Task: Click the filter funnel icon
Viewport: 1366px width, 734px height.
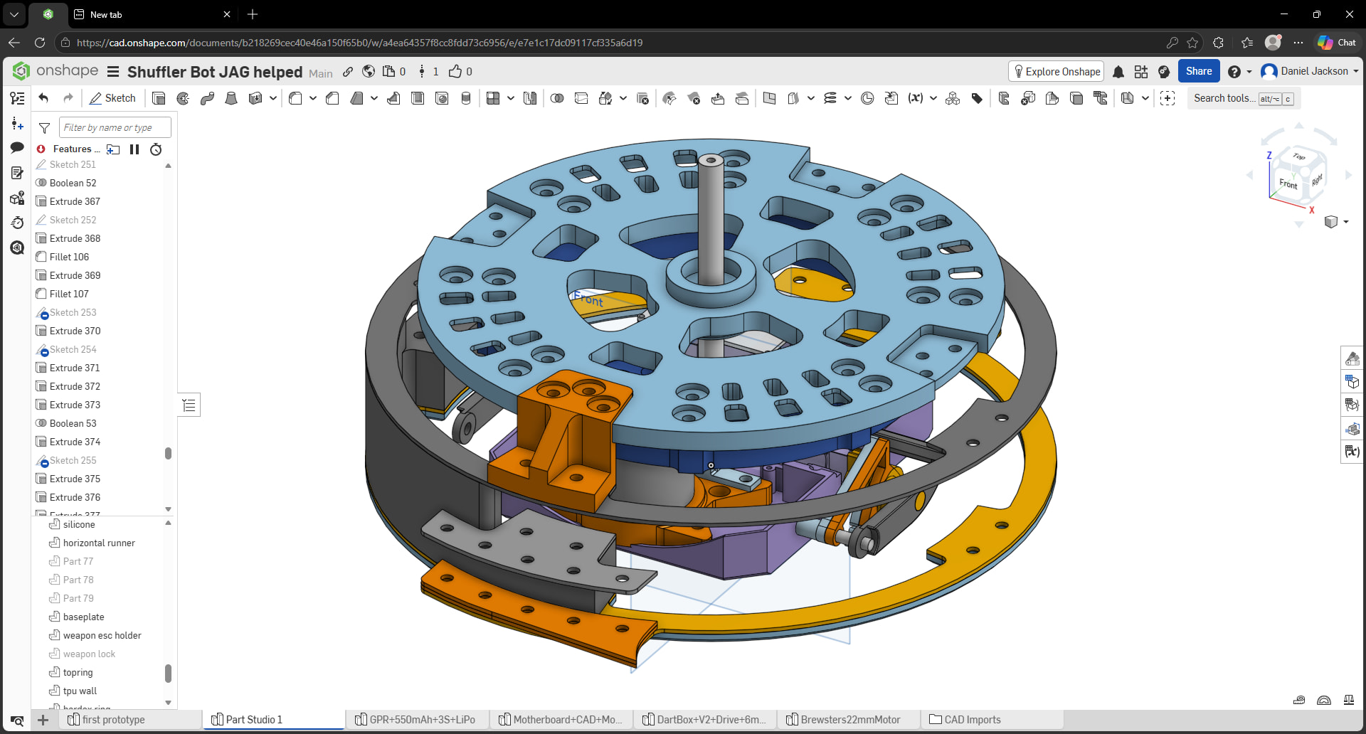Action: click(44, 128)
